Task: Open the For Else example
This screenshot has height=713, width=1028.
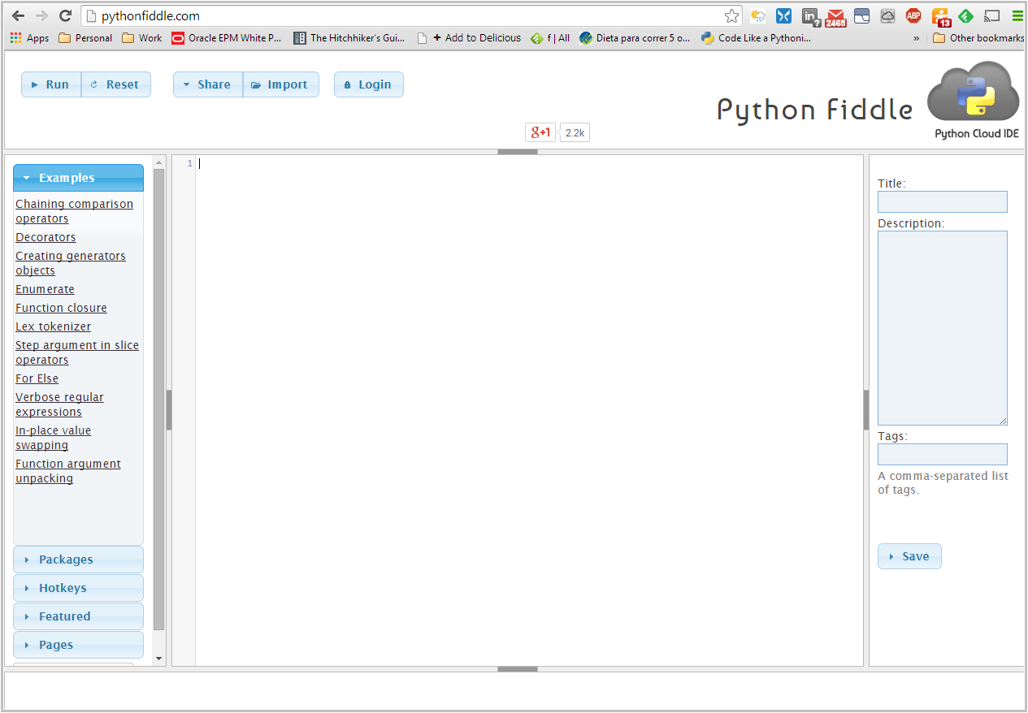Action: pyautogui.click(x=37, y=378)
